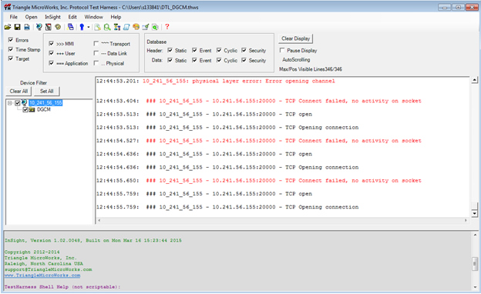Open the File menu

[x=14, y=17]
